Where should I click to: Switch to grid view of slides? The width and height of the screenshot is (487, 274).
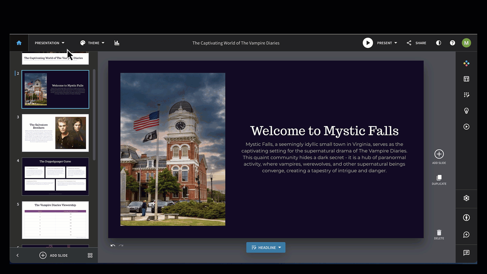(x=90, y=255)
